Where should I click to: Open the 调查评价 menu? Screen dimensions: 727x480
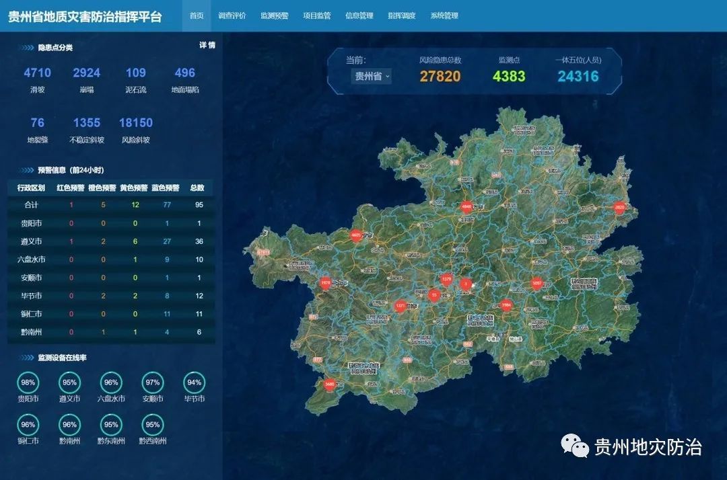point(232,15)
